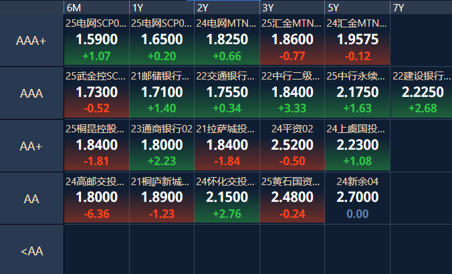Screen dimensions: 452x274
Task: Open the 25电网SCP0 cell with yield 1.5900
Action: pos(96,39)
